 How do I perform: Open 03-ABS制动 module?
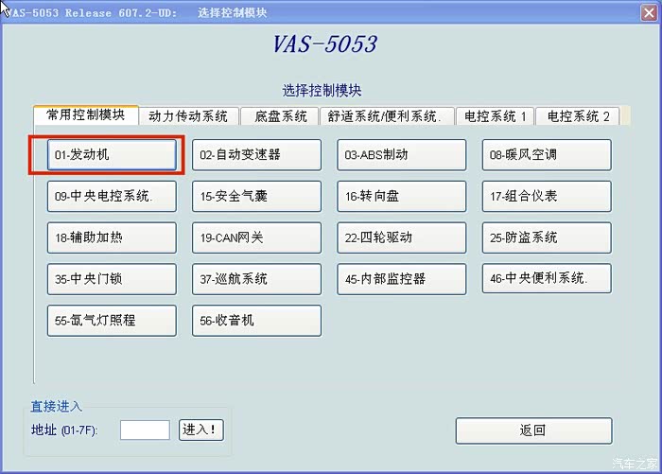coord(402,155)
